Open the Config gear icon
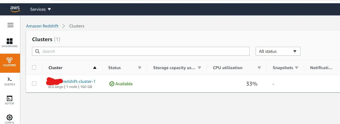Image resolution: width=340 pixels, height=124 pixels. tap(10, 119)
